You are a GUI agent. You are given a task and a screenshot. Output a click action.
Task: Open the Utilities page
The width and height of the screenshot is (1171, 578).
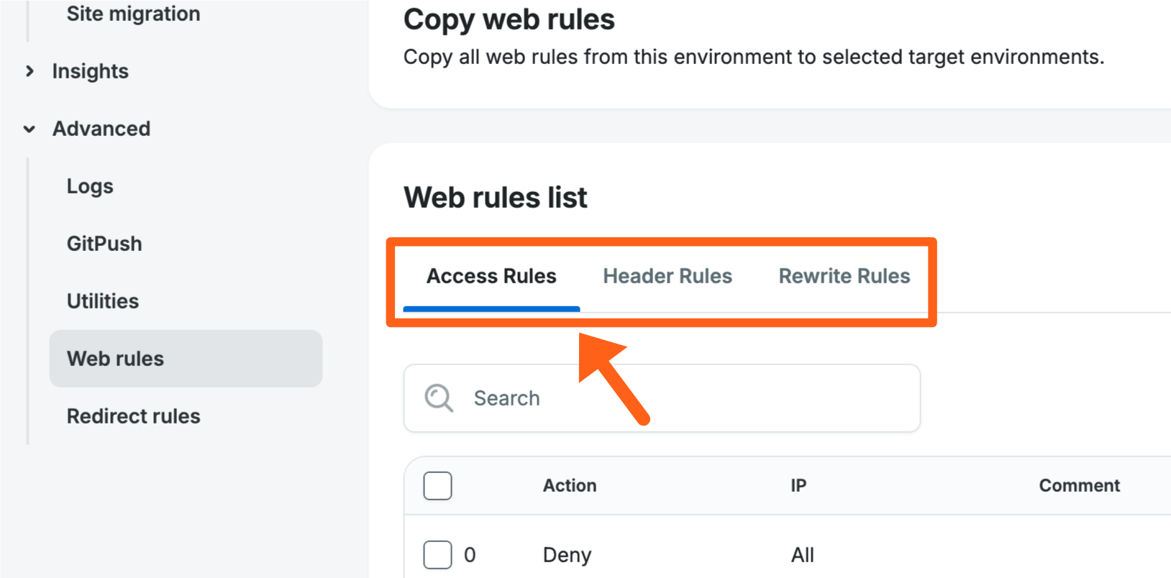tap(103, 301)
